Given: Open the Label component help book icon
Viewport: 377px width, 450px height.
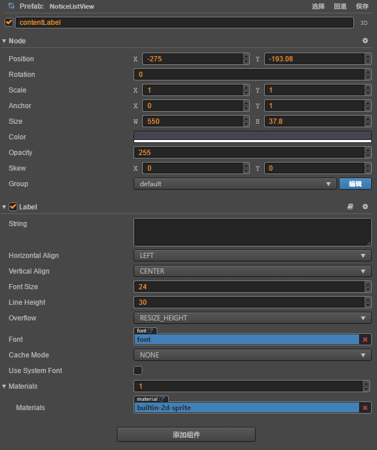Looking at the screenshot, I should [x=350, y=206].
